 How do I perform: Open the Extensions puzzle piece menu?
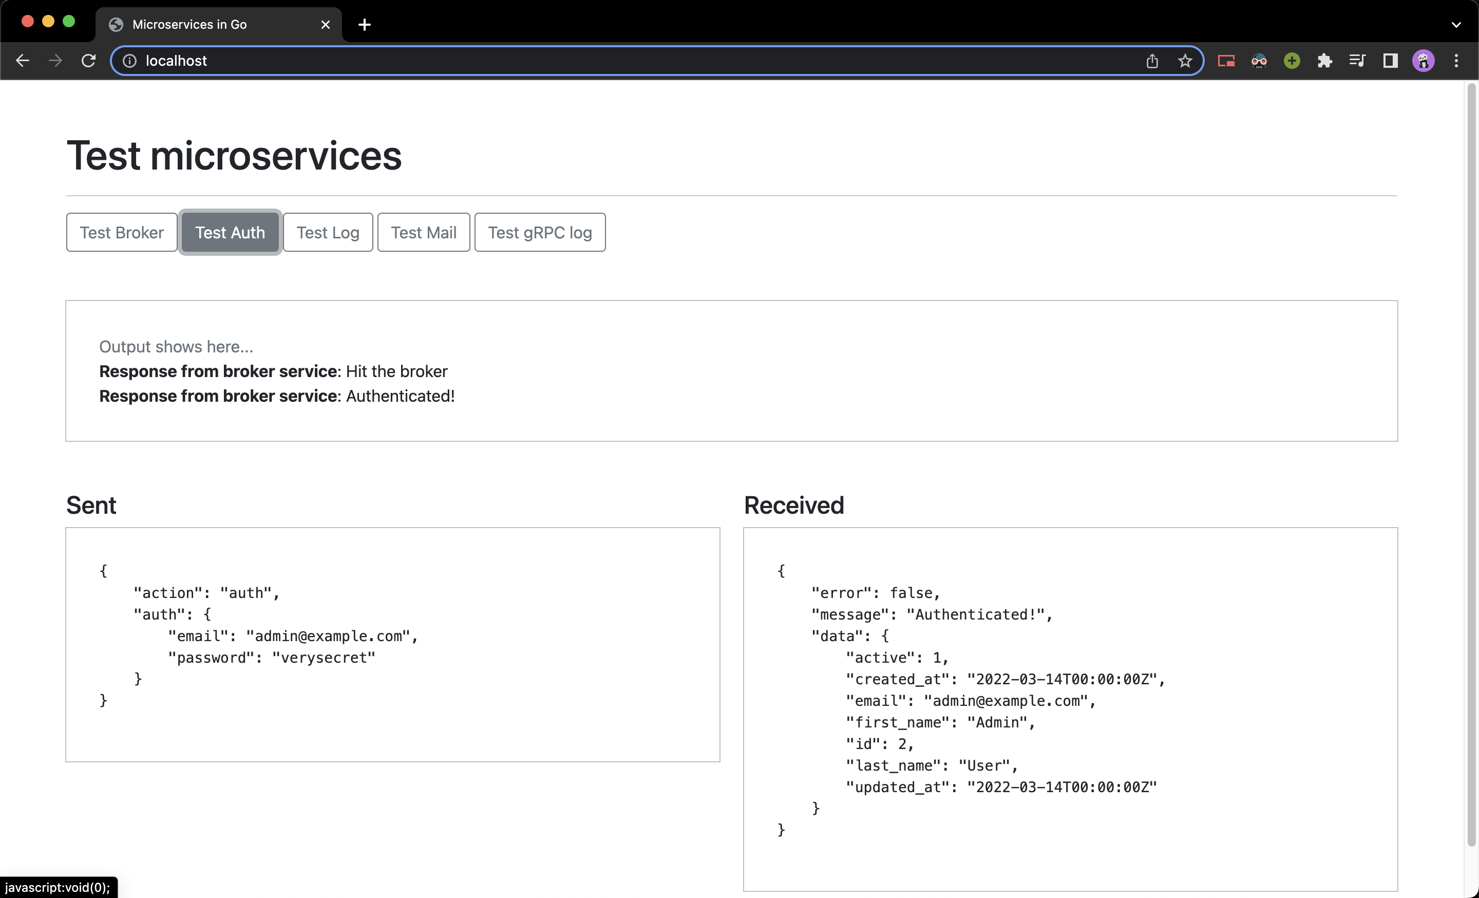1325,61
